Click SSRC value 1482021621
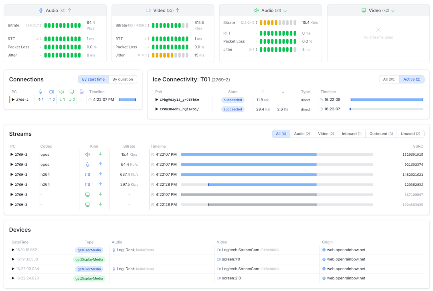The width and height of the screenshot is (433, 291). pyautogui.click(x=413, y=175)
